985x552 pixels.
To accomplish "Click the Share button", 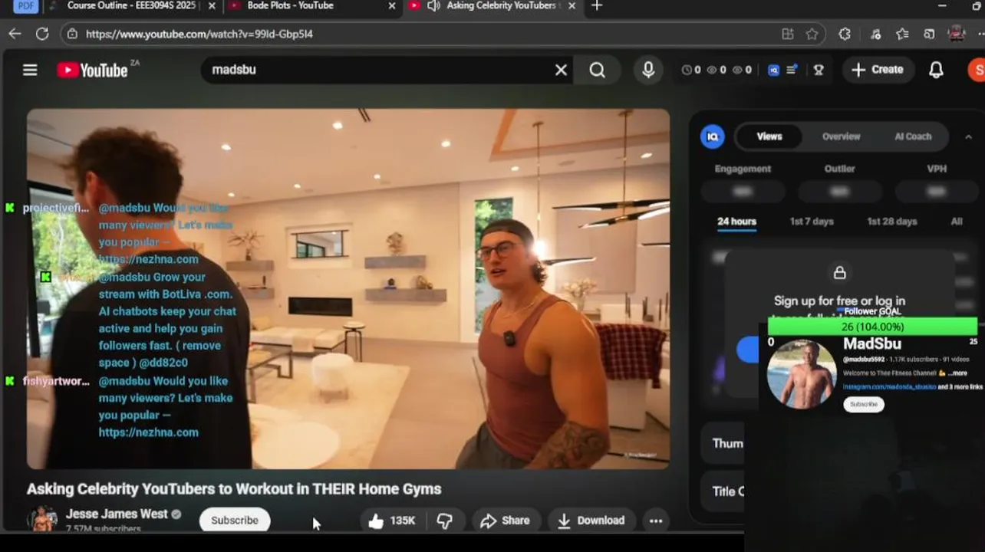I will click(505, 521).
